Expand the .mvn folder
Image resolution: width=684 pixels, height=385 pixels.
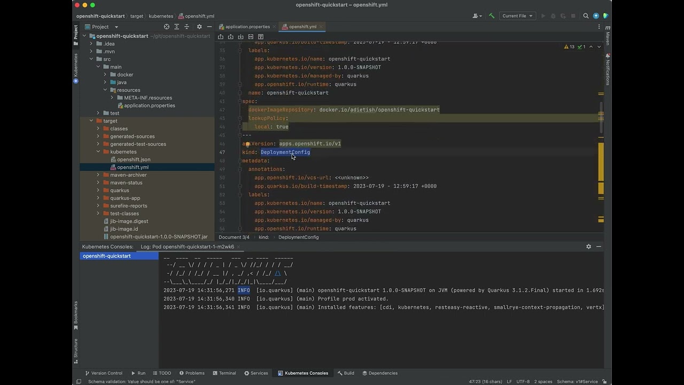(91, 51)
